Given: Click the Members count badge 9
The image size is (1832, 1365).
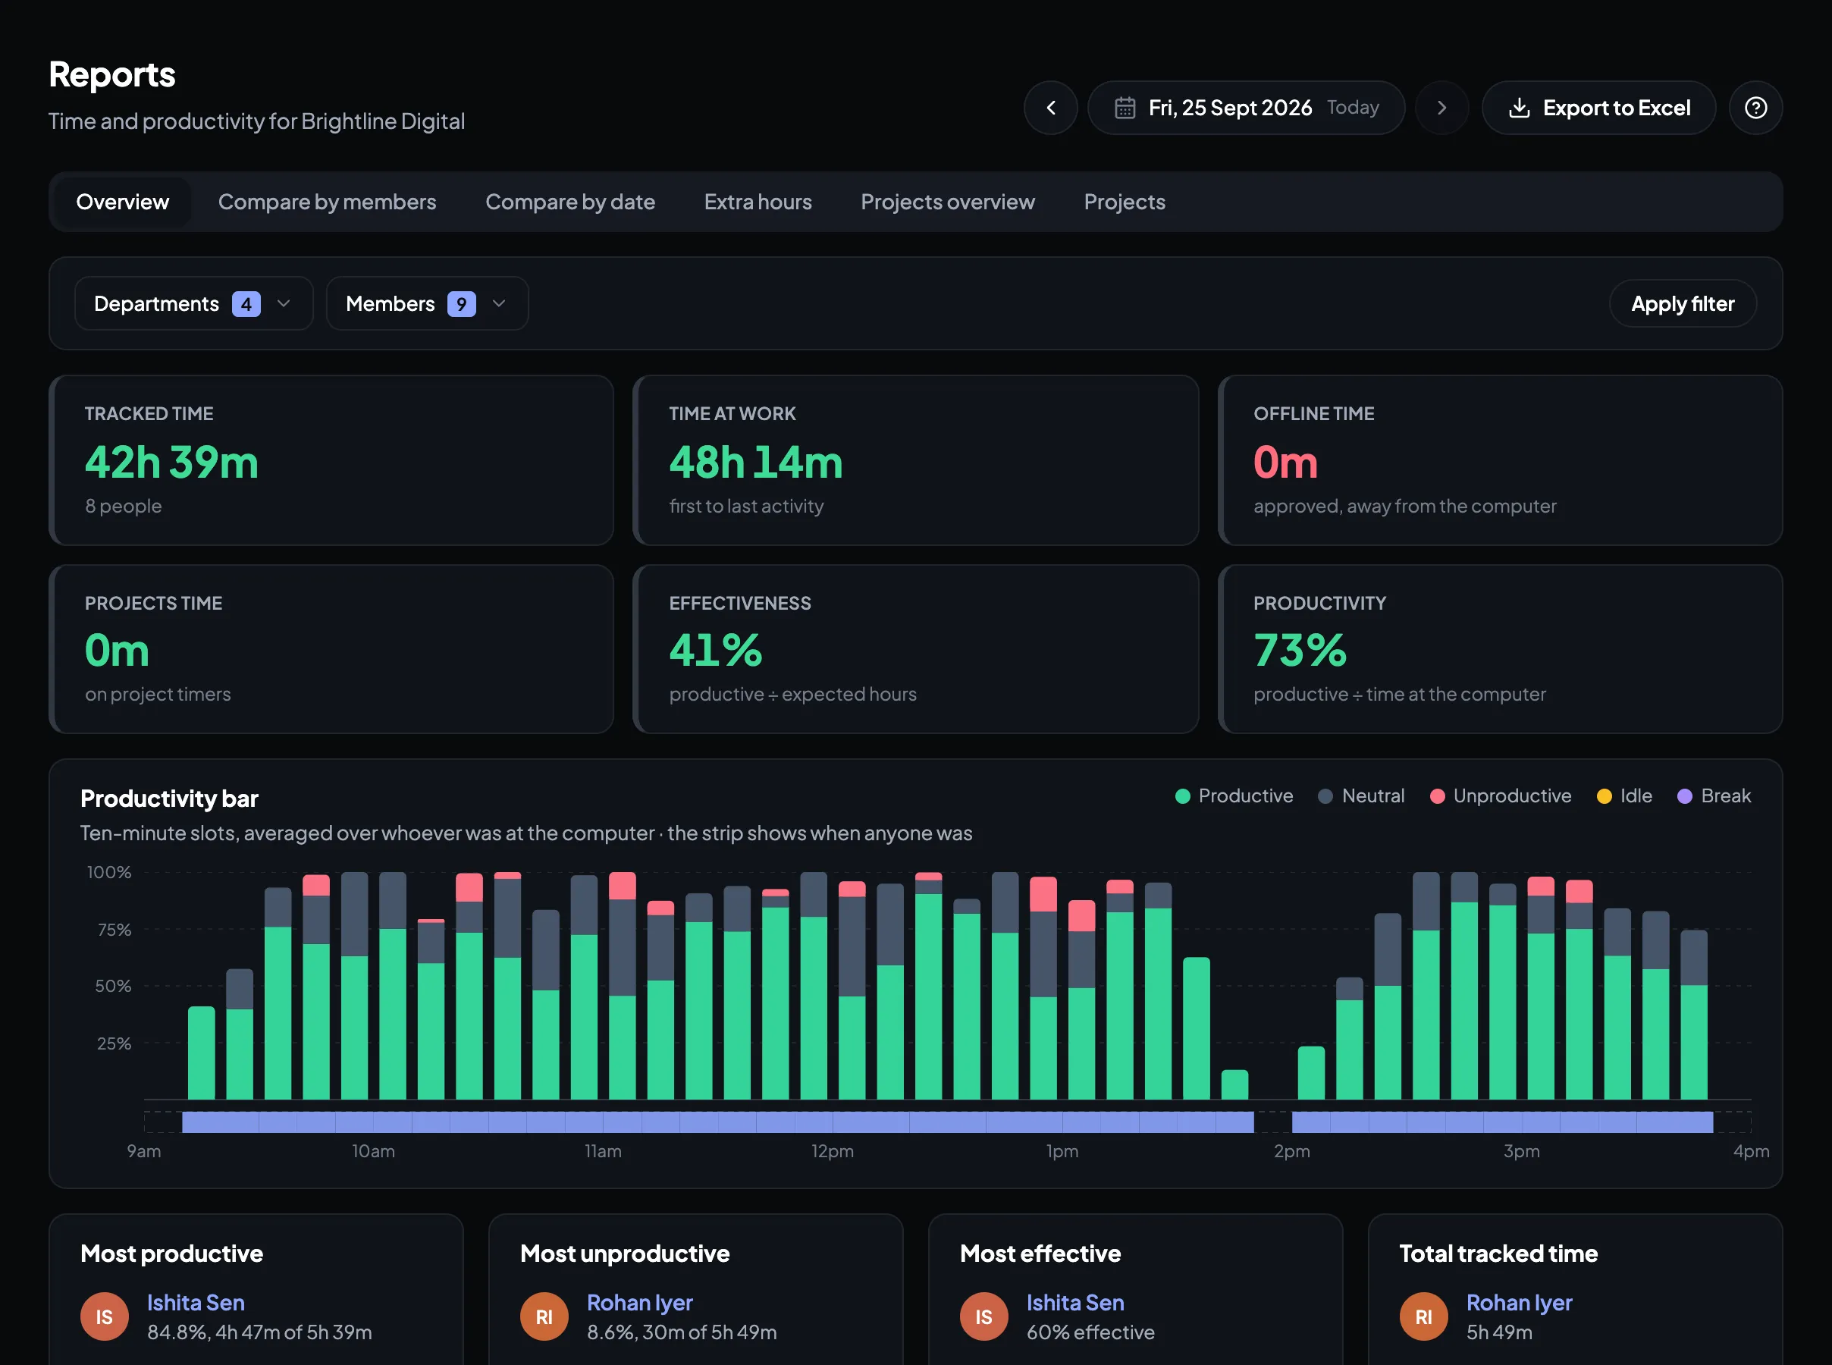Looking at the screenshot, I should [x=461, y=304].
